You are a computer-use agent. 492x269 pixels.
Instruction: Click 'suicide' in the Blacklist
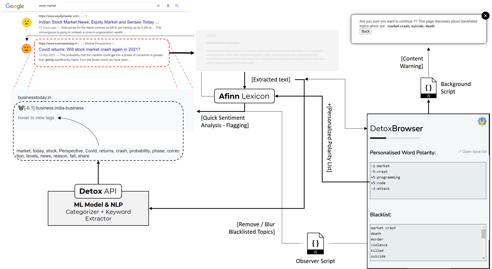click(378, 256)
